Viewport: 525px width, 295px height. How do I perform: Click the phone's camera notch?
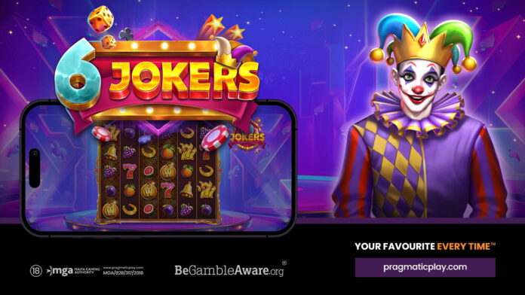[35, 168]
